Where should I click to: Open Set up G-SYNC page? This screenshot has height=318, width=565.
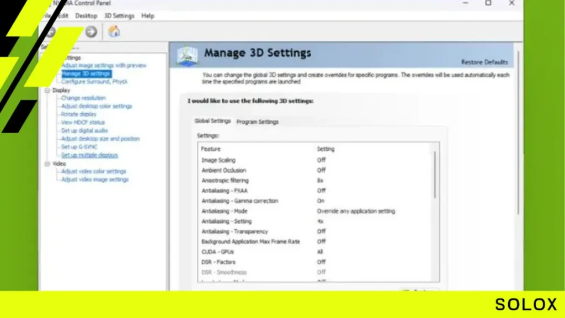[x=79, y=147]
